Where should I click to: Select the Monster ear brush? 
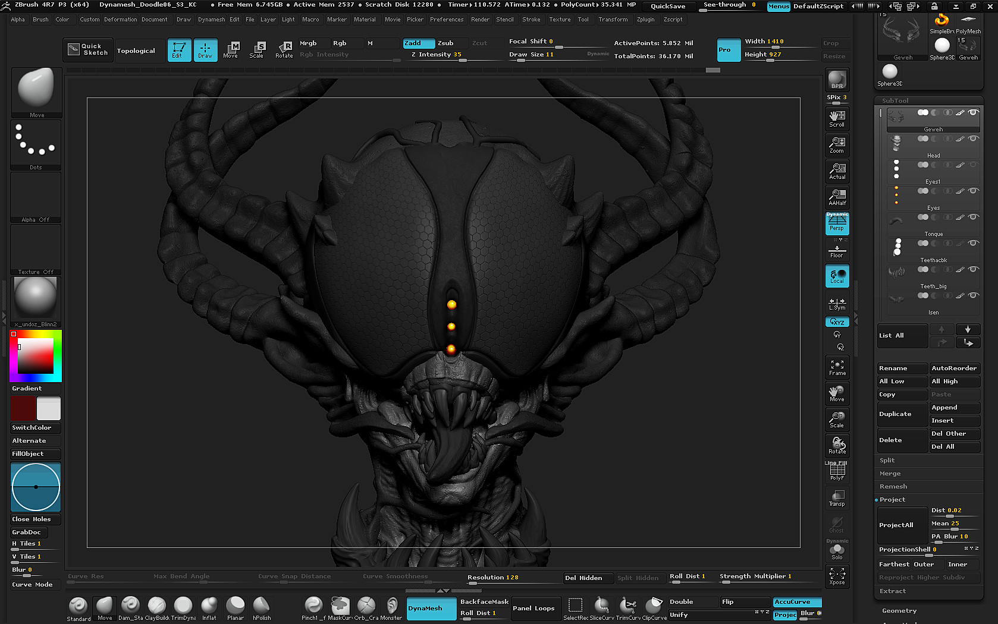pyautogui.click(x=391, y=609)
